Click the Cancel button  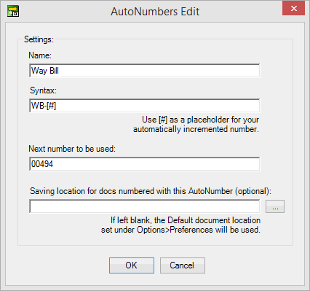pyautogui.click(x=183, y=265)
